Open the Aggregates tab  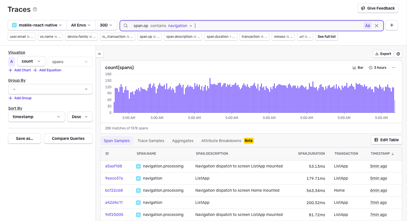coord(183,140)
